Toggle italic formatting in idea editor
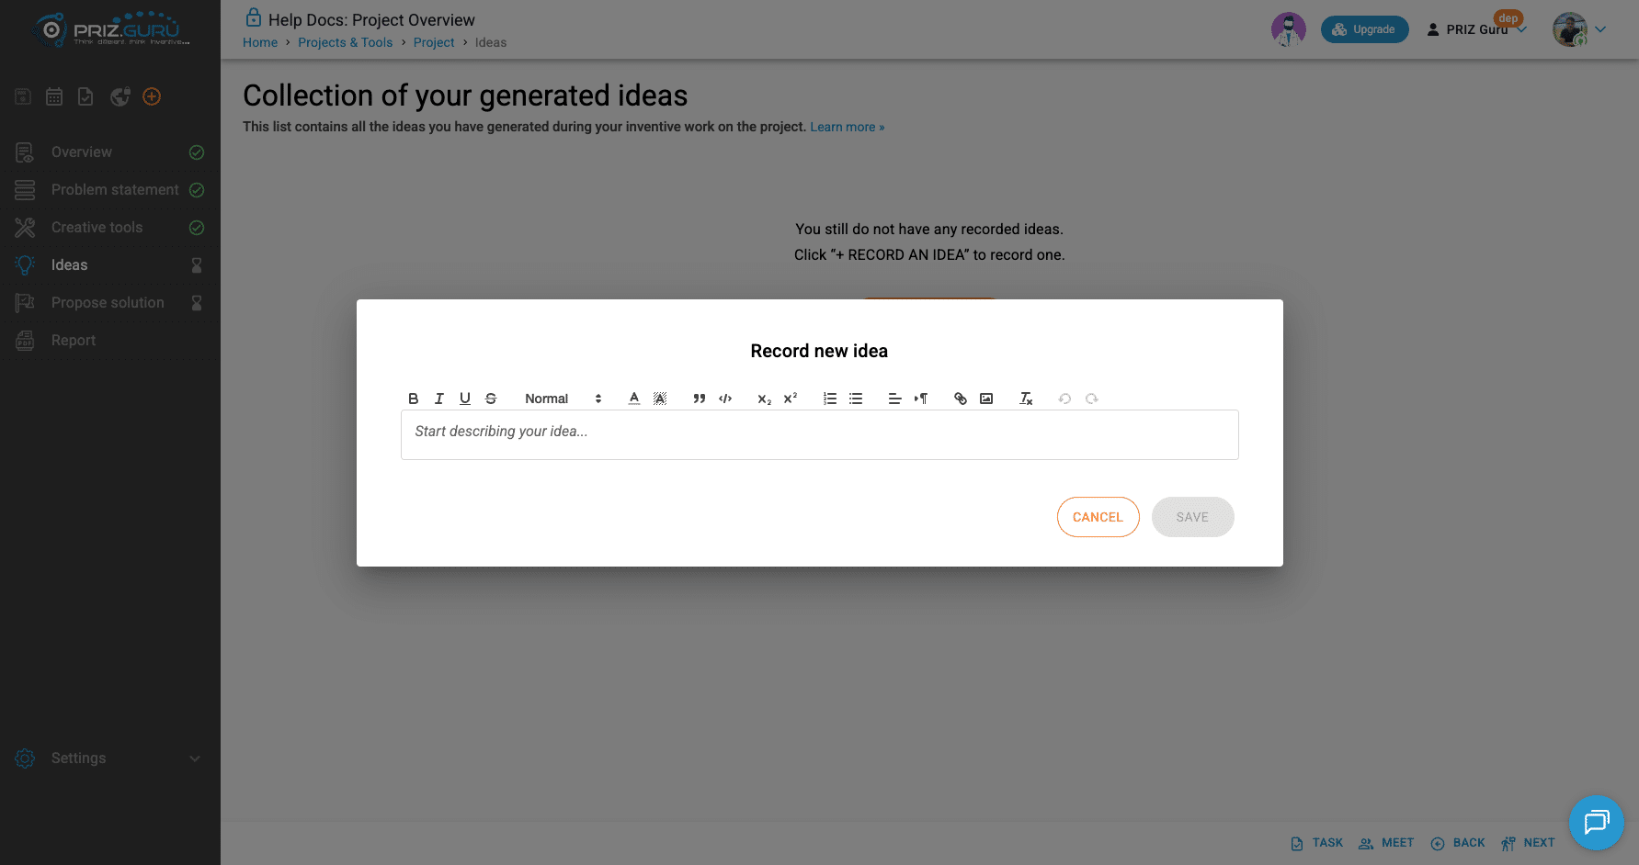The image size is (1639, 865). tap(439, 399)
